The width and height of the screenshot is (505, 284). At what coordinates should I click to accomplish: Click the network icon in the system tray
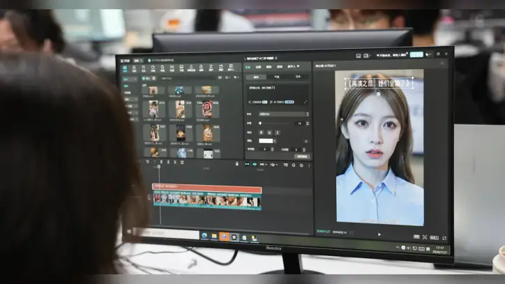pos(415,248)
